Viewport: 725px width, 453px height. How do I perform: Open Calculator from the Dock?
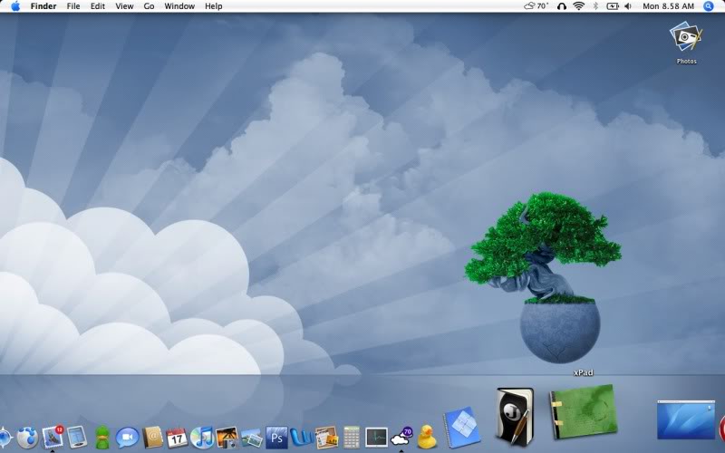tap(352, 438)
